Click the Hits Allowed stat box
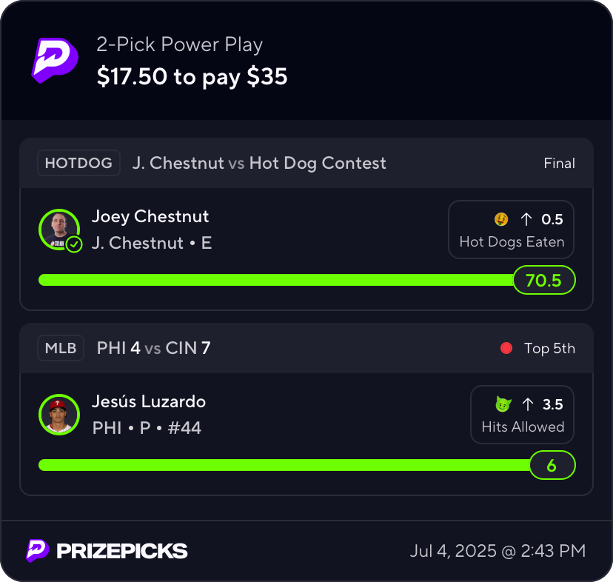 522,415
